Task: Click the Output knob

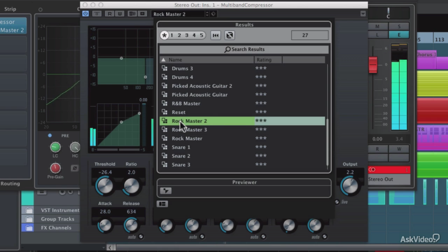Action: (350, 186)
